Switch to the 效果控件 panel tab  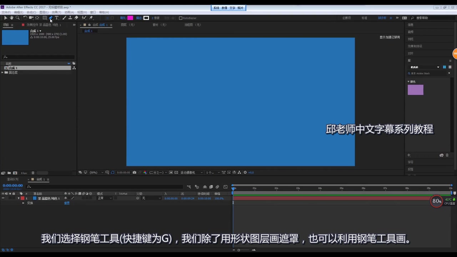pyautogui.click(x=44, y=25)
